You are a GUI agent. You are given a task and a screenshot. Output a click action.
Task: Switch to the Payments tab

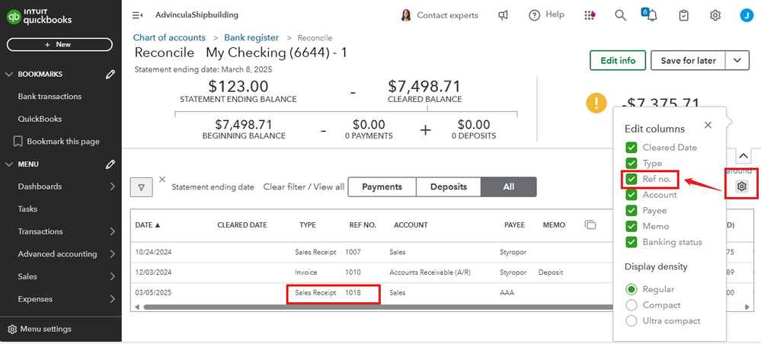pos(382,187)
